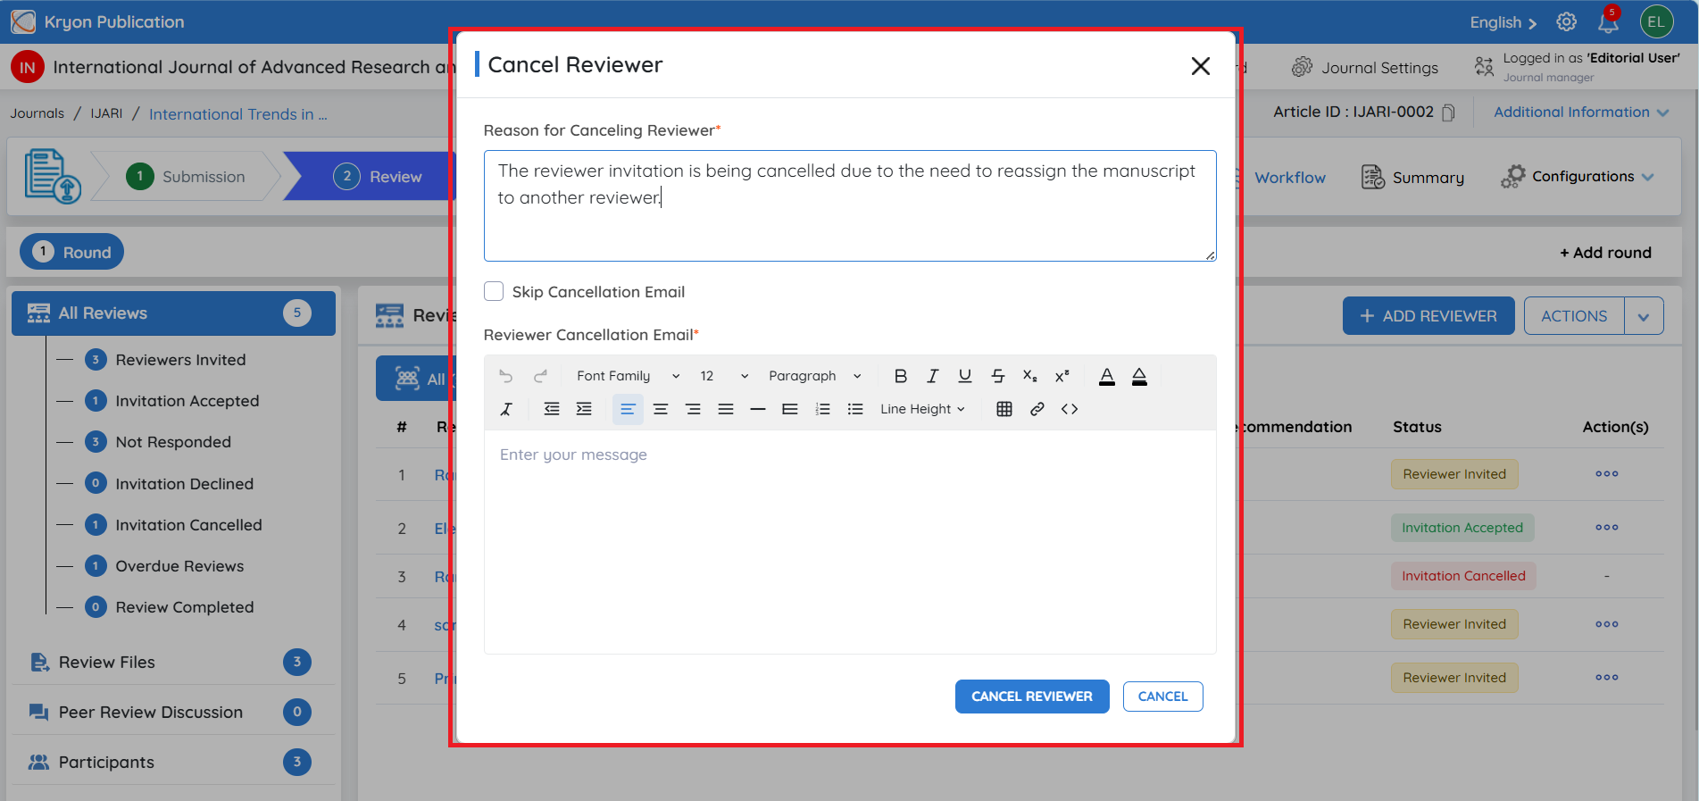Choose the text color swatch
Image resolution: width=1699 pixels, height=801 pixels.
1107,376
